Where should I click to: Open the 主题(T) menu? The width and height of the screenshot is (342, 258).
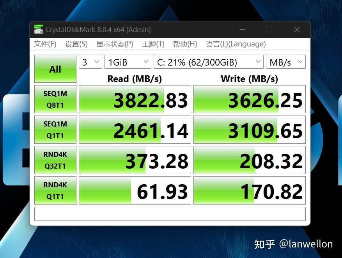point(153,44)
